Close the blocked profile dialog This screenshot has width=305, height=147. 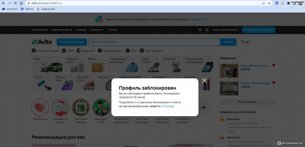204,80
